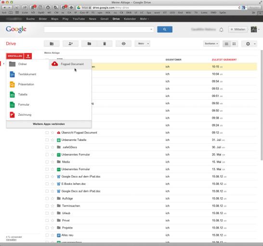Click the red upload arrow button
Viewport: 263px width, 246px height.
click(28, 56)
